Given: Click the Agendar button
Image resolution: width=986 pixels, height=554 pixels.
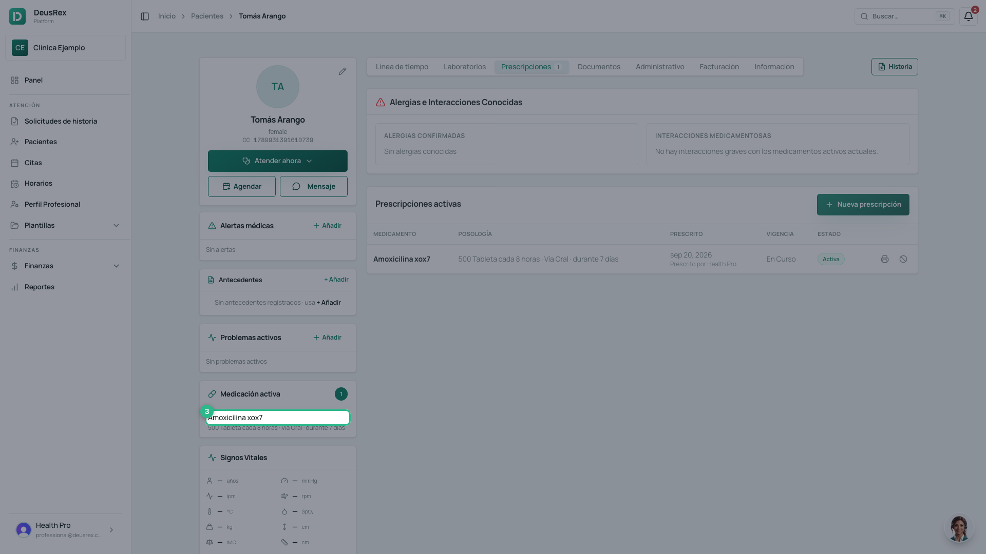Looking at the screenshot, I should tap(242, 187).
